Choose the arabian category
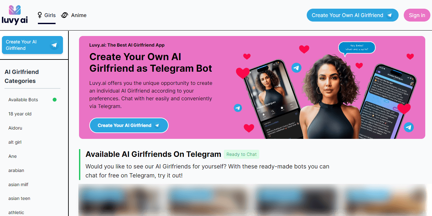 click(x=16, y=170)
